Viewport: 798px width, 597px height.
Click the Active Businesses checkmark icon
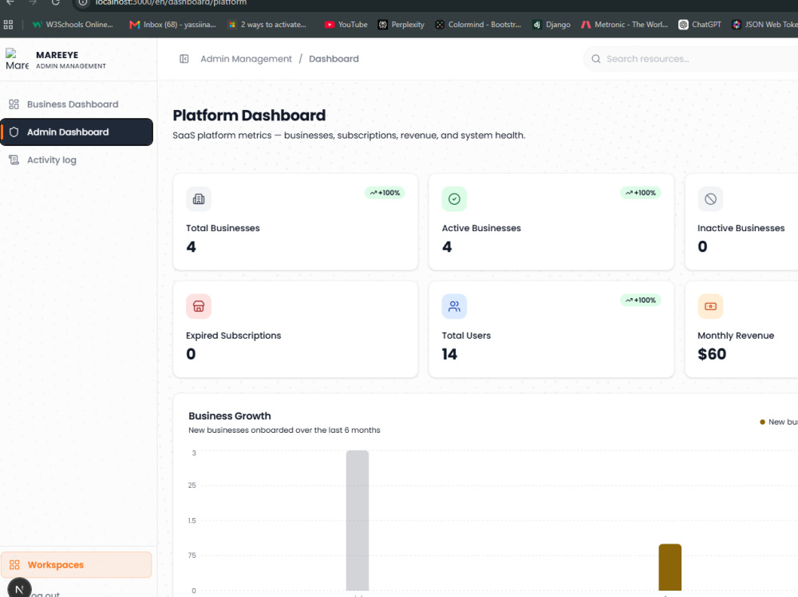pyautogui.click(x=455, y=198)
